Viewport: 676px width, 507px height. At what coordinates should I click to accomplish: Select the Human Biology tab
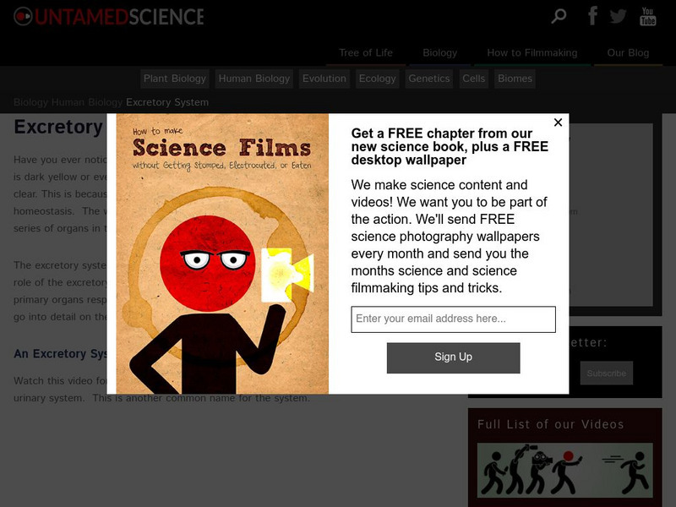254,79
